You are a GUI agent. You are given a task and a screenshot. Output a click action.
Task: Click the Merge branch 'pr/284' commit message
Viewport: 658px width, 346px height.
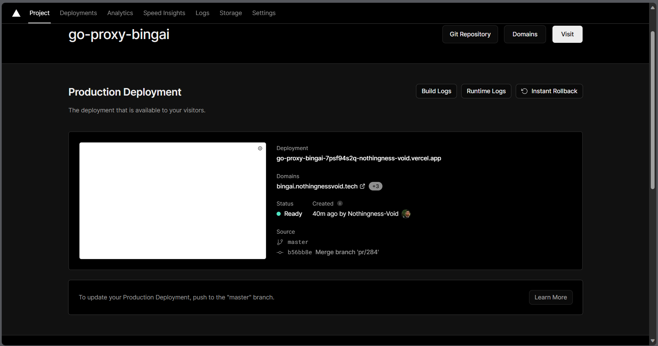[x=347, y=252]
